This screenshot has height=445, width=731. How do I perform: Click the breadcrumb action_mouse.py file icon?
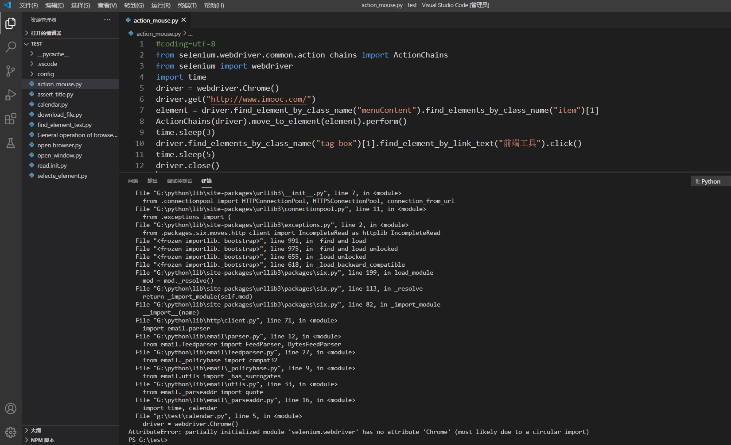coord(131,34)
